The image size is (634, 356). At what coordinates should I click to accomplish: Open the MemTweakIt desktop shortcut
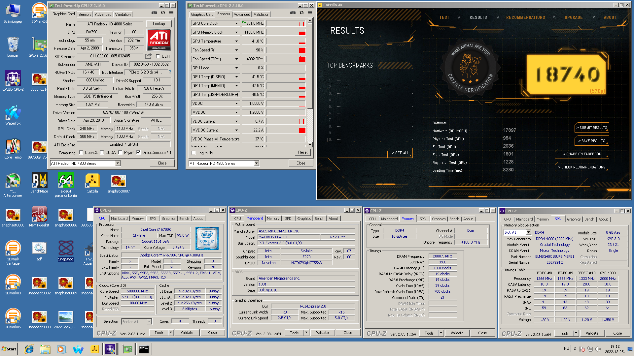(x=39, y=217)
